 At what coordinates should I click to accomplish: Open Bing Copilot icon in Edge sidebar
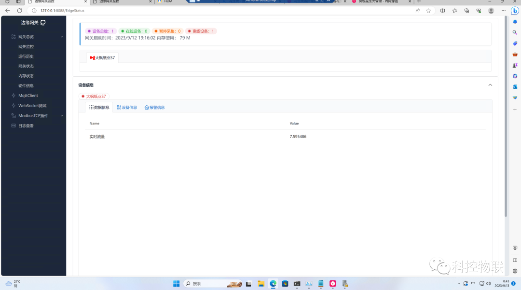515,11
